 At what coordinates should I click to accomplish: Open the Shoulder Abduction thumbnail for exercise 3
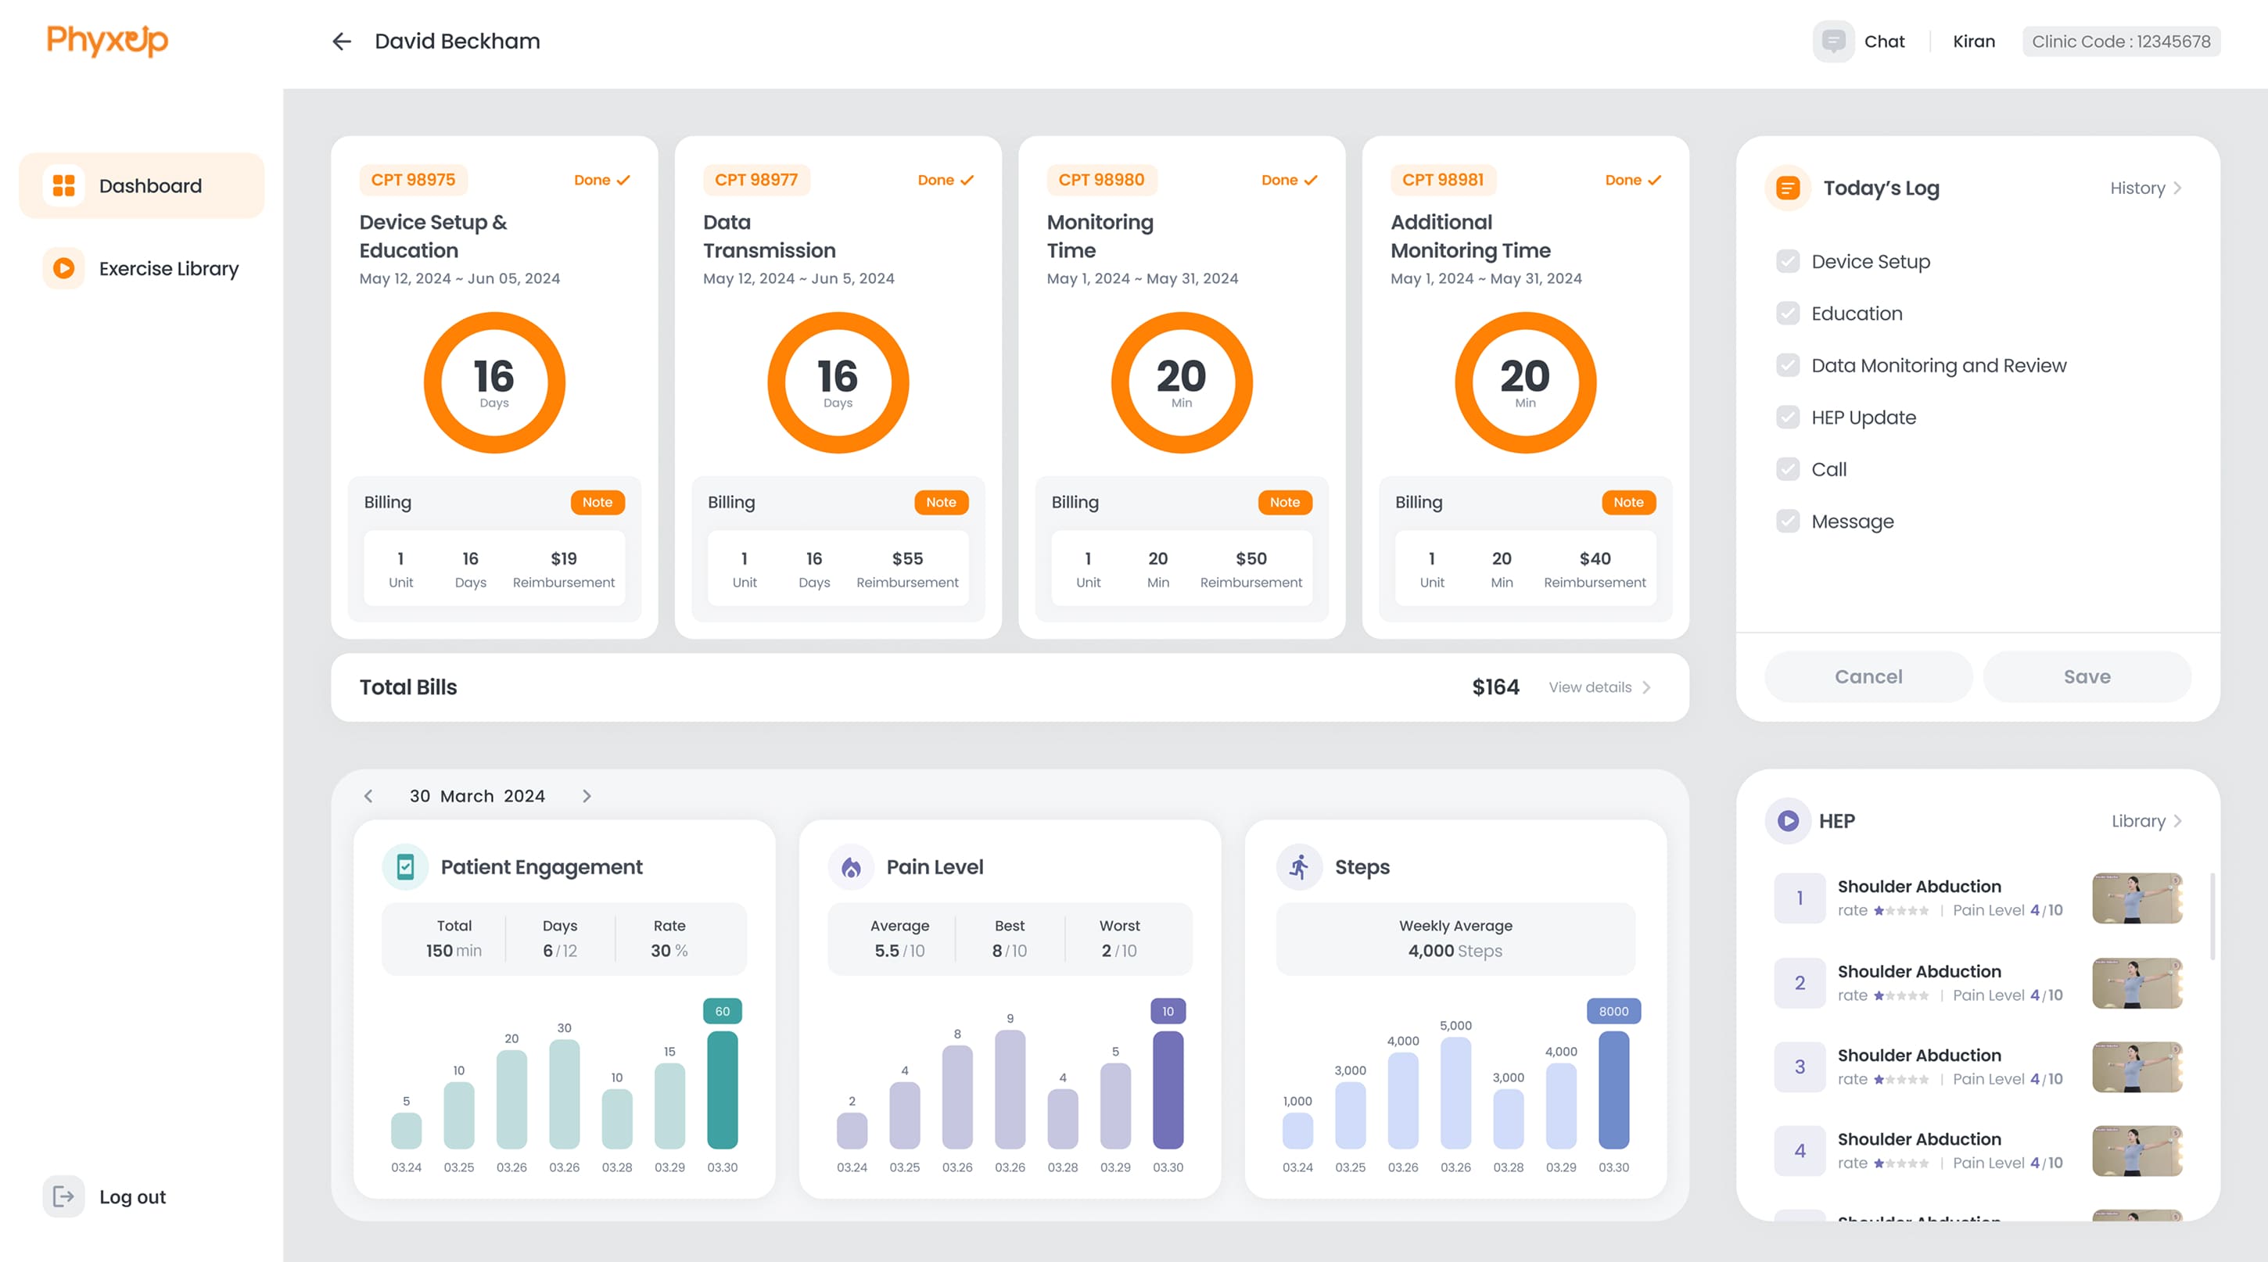[x=2137, y=1067]
